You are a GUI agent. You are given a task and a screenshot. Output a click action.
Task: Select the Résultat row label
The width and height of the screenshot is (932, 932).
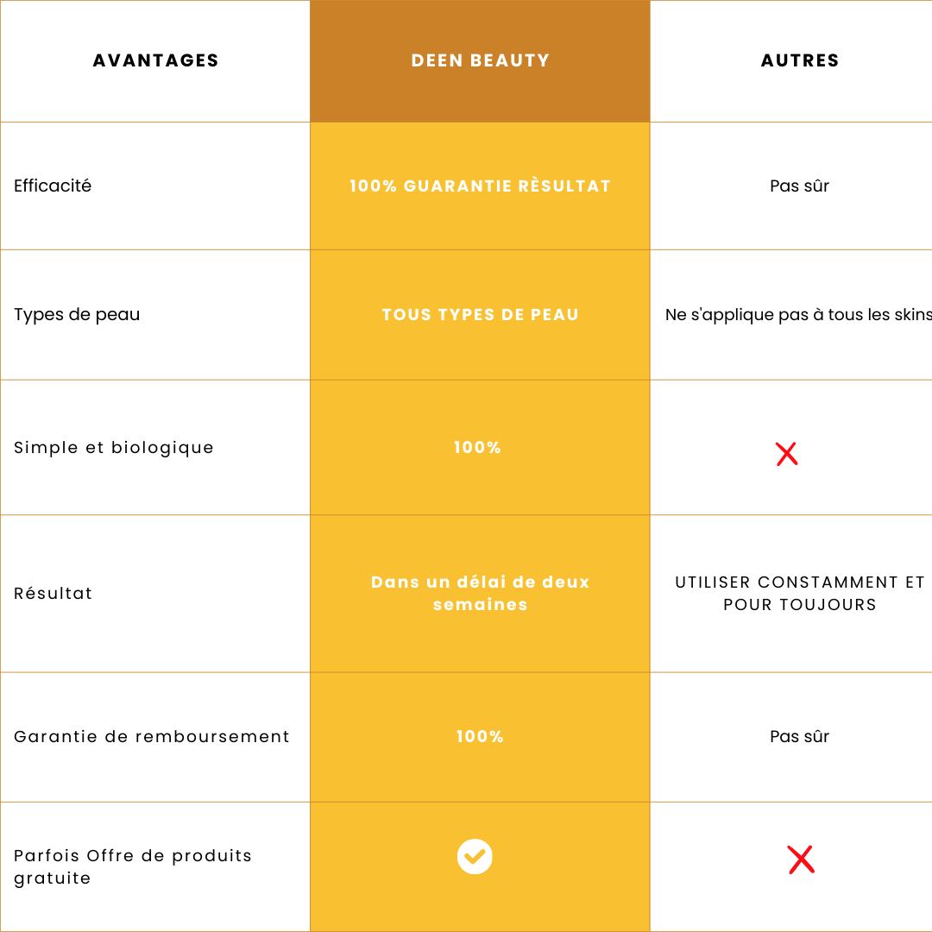(x=54, y=593)
